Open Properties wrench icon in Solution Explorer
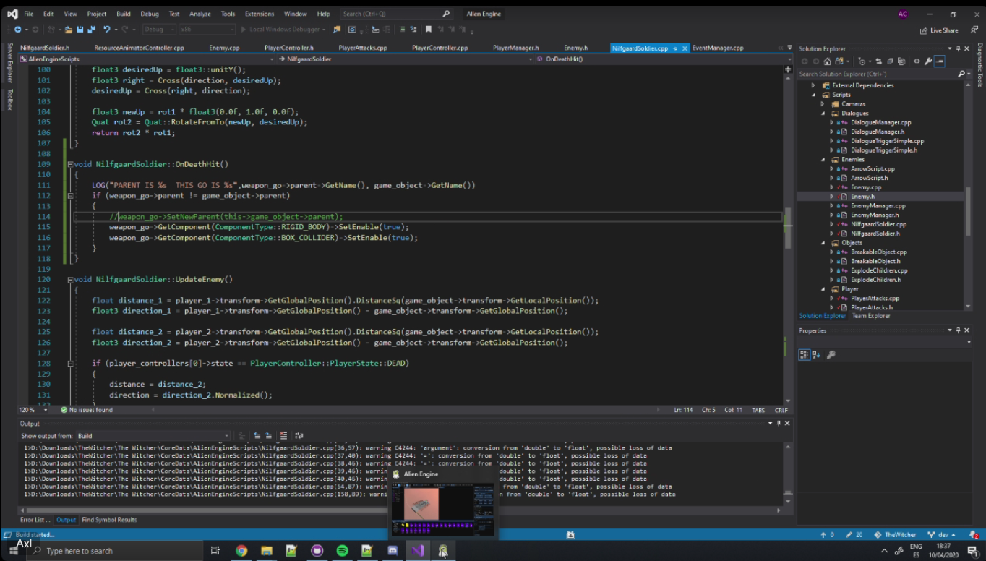This screenshot has width=986, height=561. 927,61
